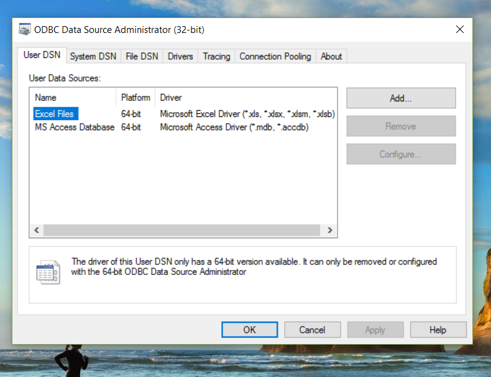
Task: Click the Platform column header
Action: tap(135, 98)
